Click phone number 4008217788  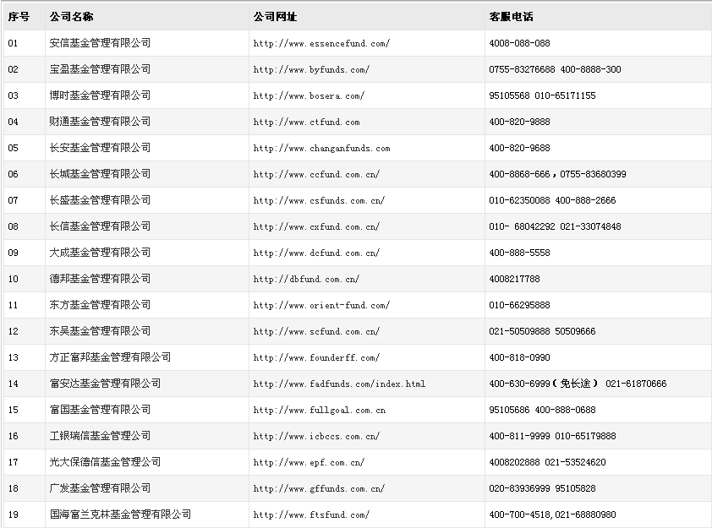click(514, 280)
